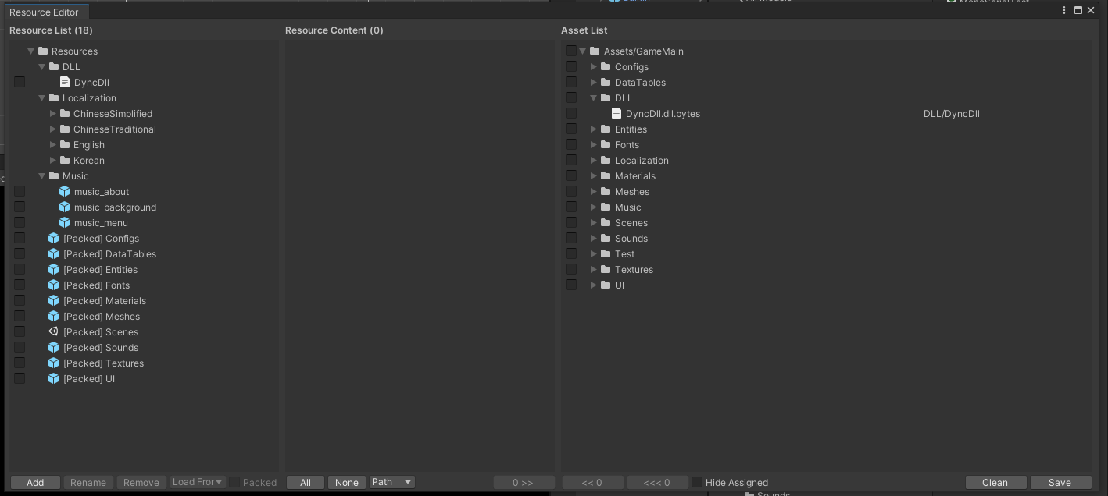
Task: Click the [Packed] Entities cube icon
Action: pyautogui.click(x=54, y=269)
